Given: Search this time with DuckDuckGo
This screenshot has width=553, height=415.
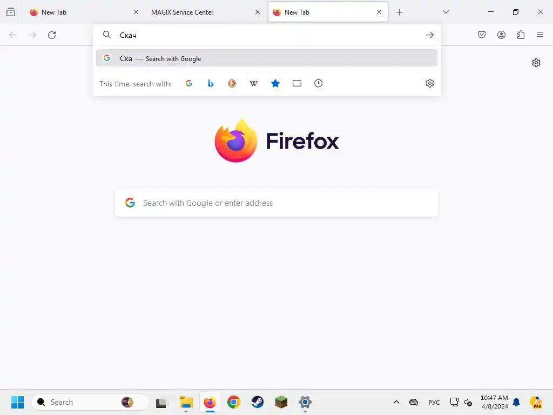Looking at the screenshot, I should tap(232, 83).
